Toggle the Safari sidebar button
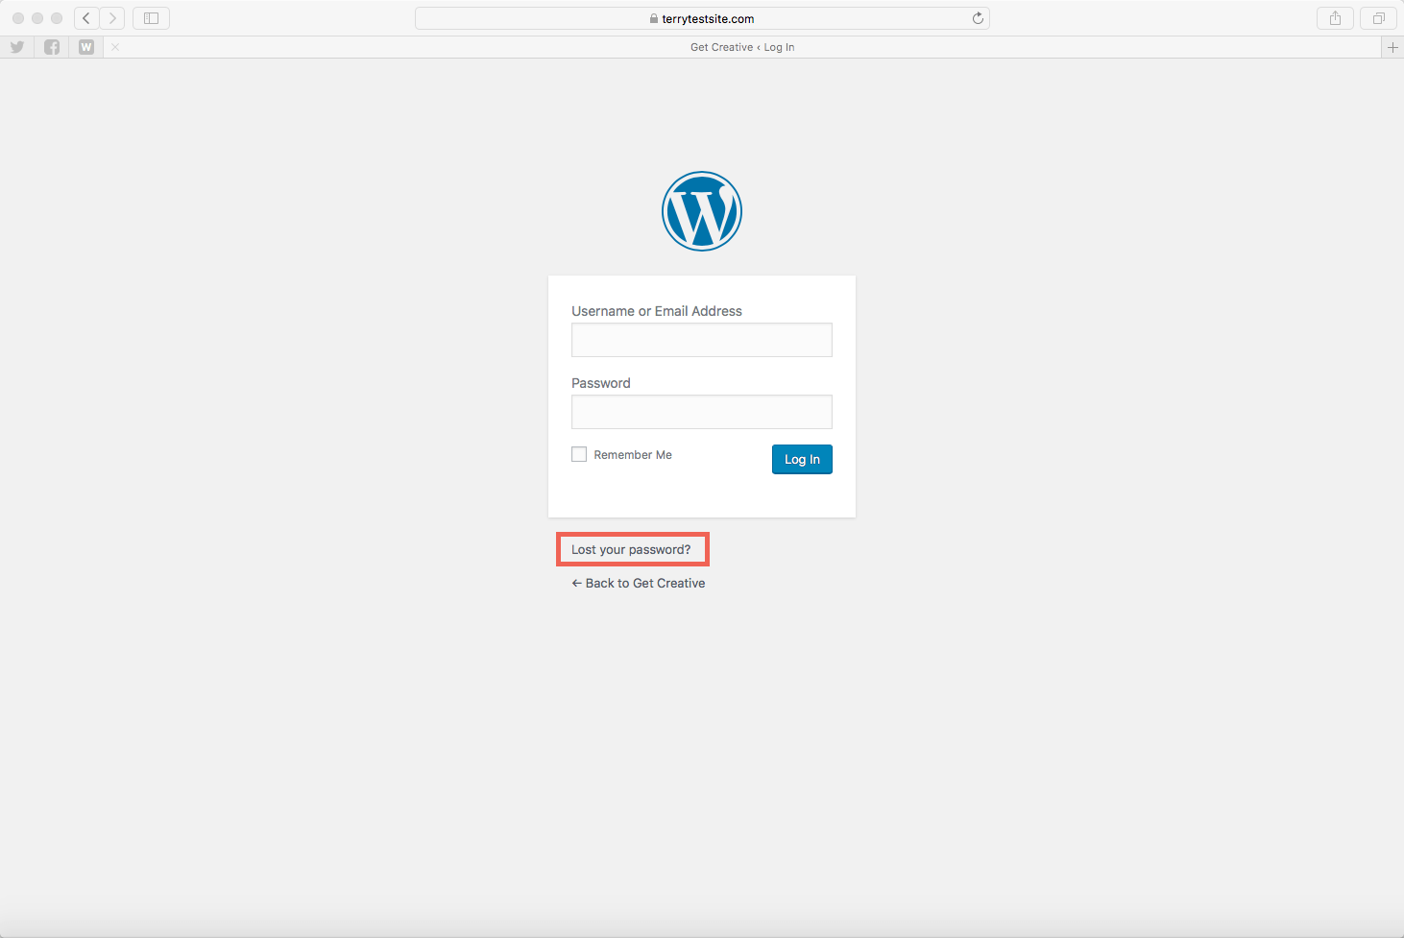The width and height of the screenshot is (1404, 938). click(151, 18)
